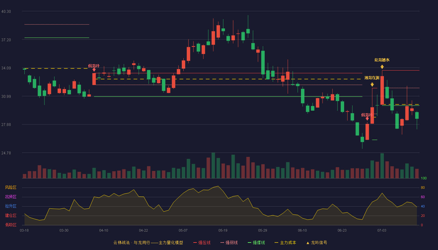The width and height of the screenshot is (438, 250).
Task: Click the 05-19 date label
Action: (223, 230)
